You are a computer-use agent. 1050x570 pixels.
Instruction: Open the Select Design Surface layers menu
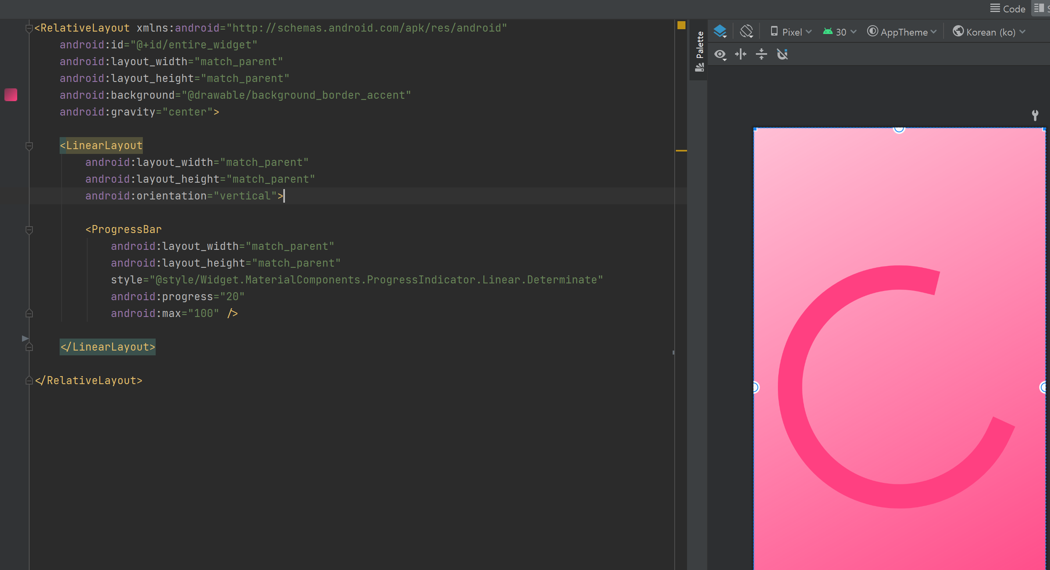pyautogui.click(x=720, y=31)
